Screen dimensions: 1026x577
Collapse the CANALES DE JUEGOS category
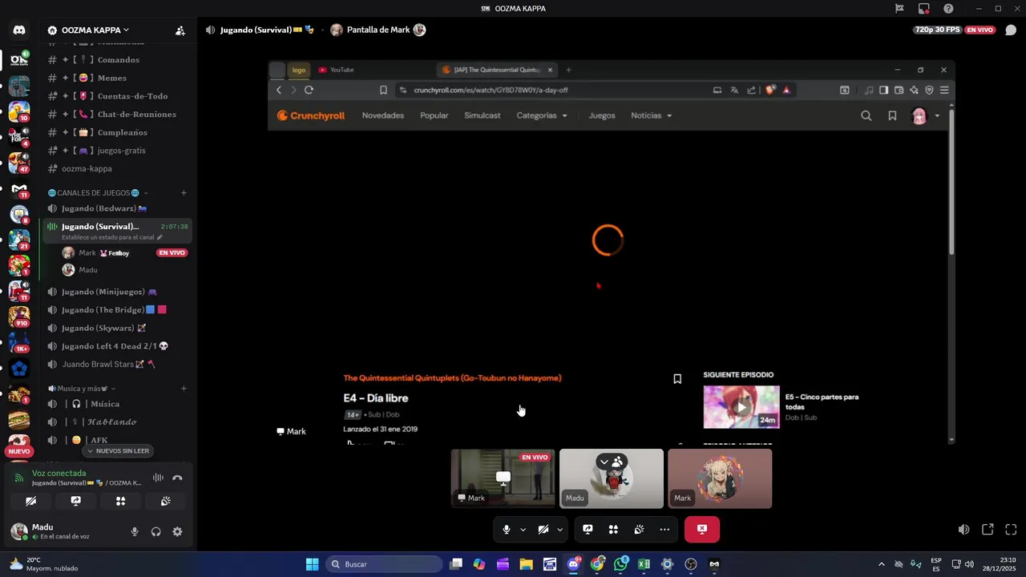[98, 193]
